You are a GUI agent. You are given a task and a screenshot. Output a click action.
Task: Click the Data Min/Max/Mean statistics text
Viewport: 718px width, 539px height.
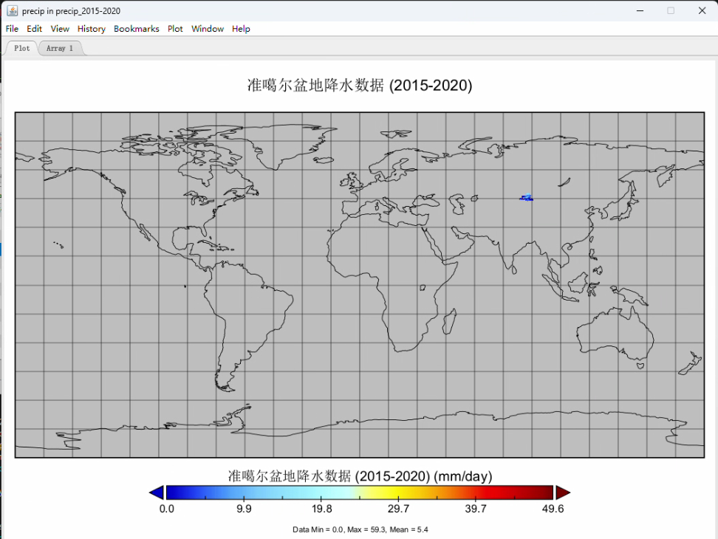click(360, 529)
